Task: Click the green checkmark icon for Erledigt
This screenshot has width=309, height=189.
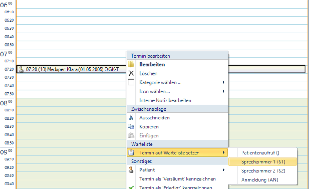Action: (131, 187)
